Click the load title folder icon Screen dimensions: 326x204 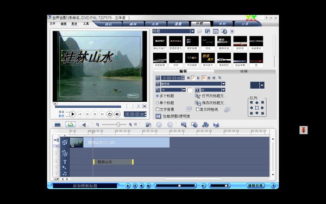199,31
